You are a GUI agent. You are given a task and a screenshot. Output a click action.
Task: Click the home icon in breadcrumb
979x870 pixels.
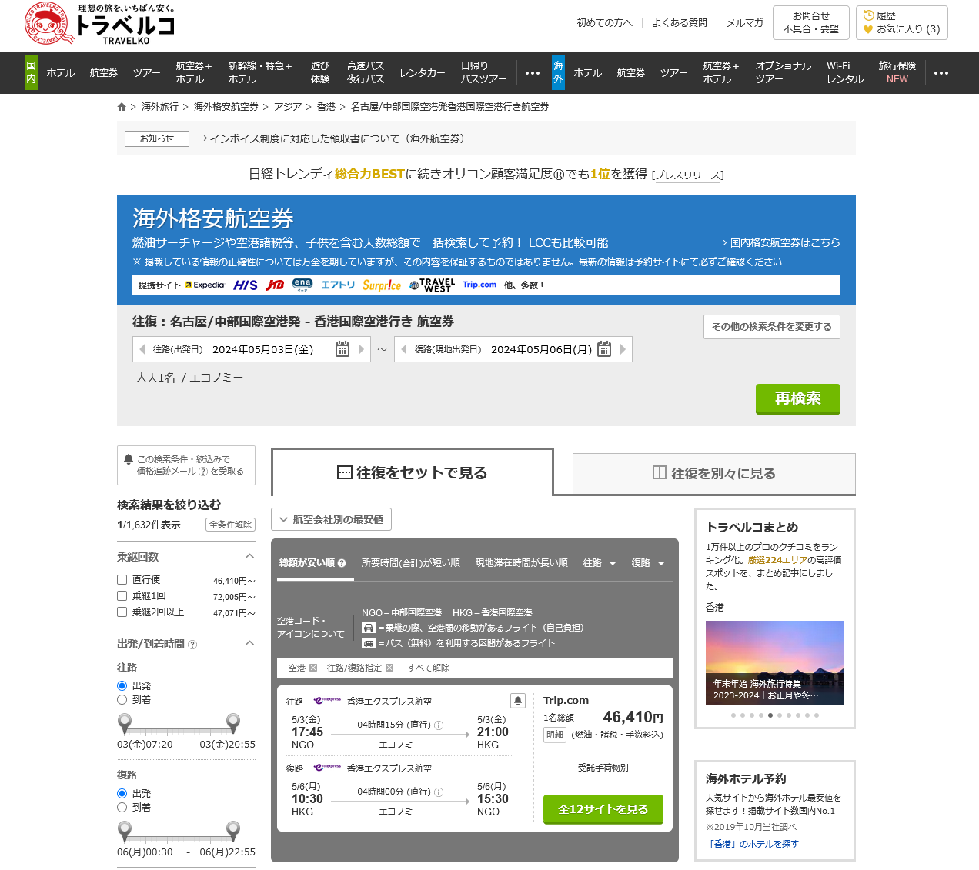pyautogui.click(x=122, y=107)
